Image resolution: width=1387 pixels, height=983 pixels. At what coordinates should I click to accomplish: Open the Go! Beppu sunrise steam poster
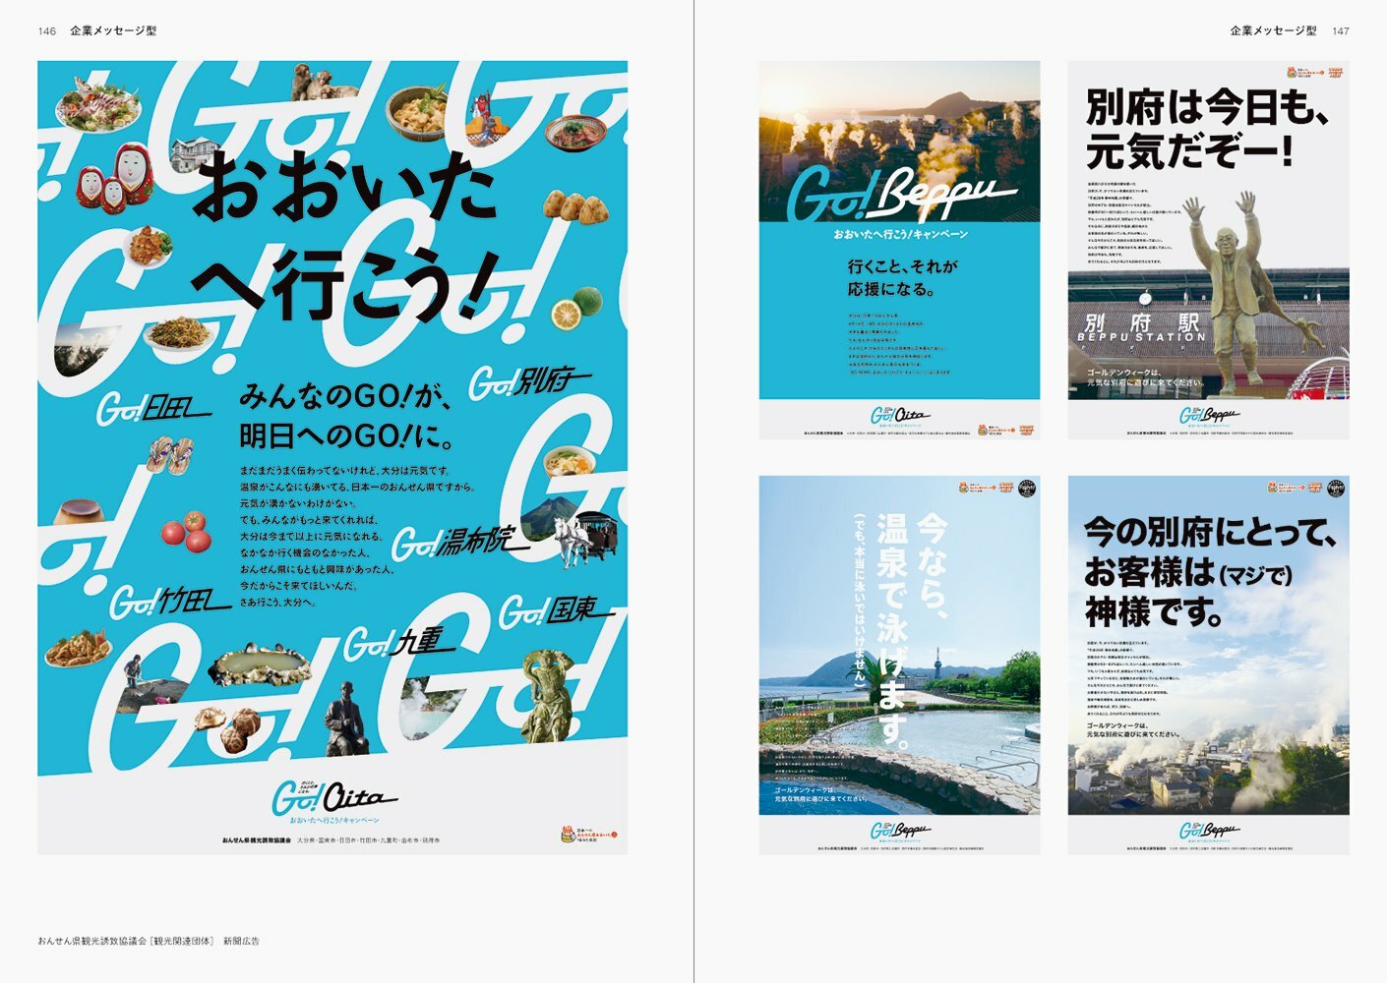point(899,250)
